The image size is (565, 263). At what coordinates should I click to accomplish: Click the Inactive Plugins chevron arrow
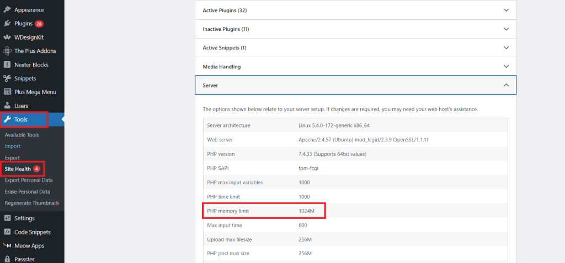(x=507, y=29)
